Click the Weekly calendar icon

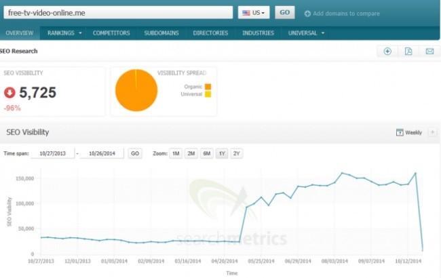tap(400, 132)
